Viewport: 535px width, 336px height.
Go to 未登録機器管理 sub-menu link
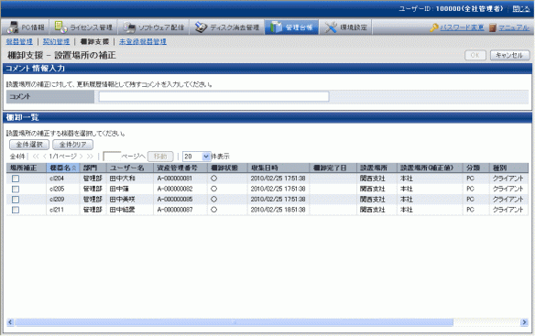click(x=143, y=41)
